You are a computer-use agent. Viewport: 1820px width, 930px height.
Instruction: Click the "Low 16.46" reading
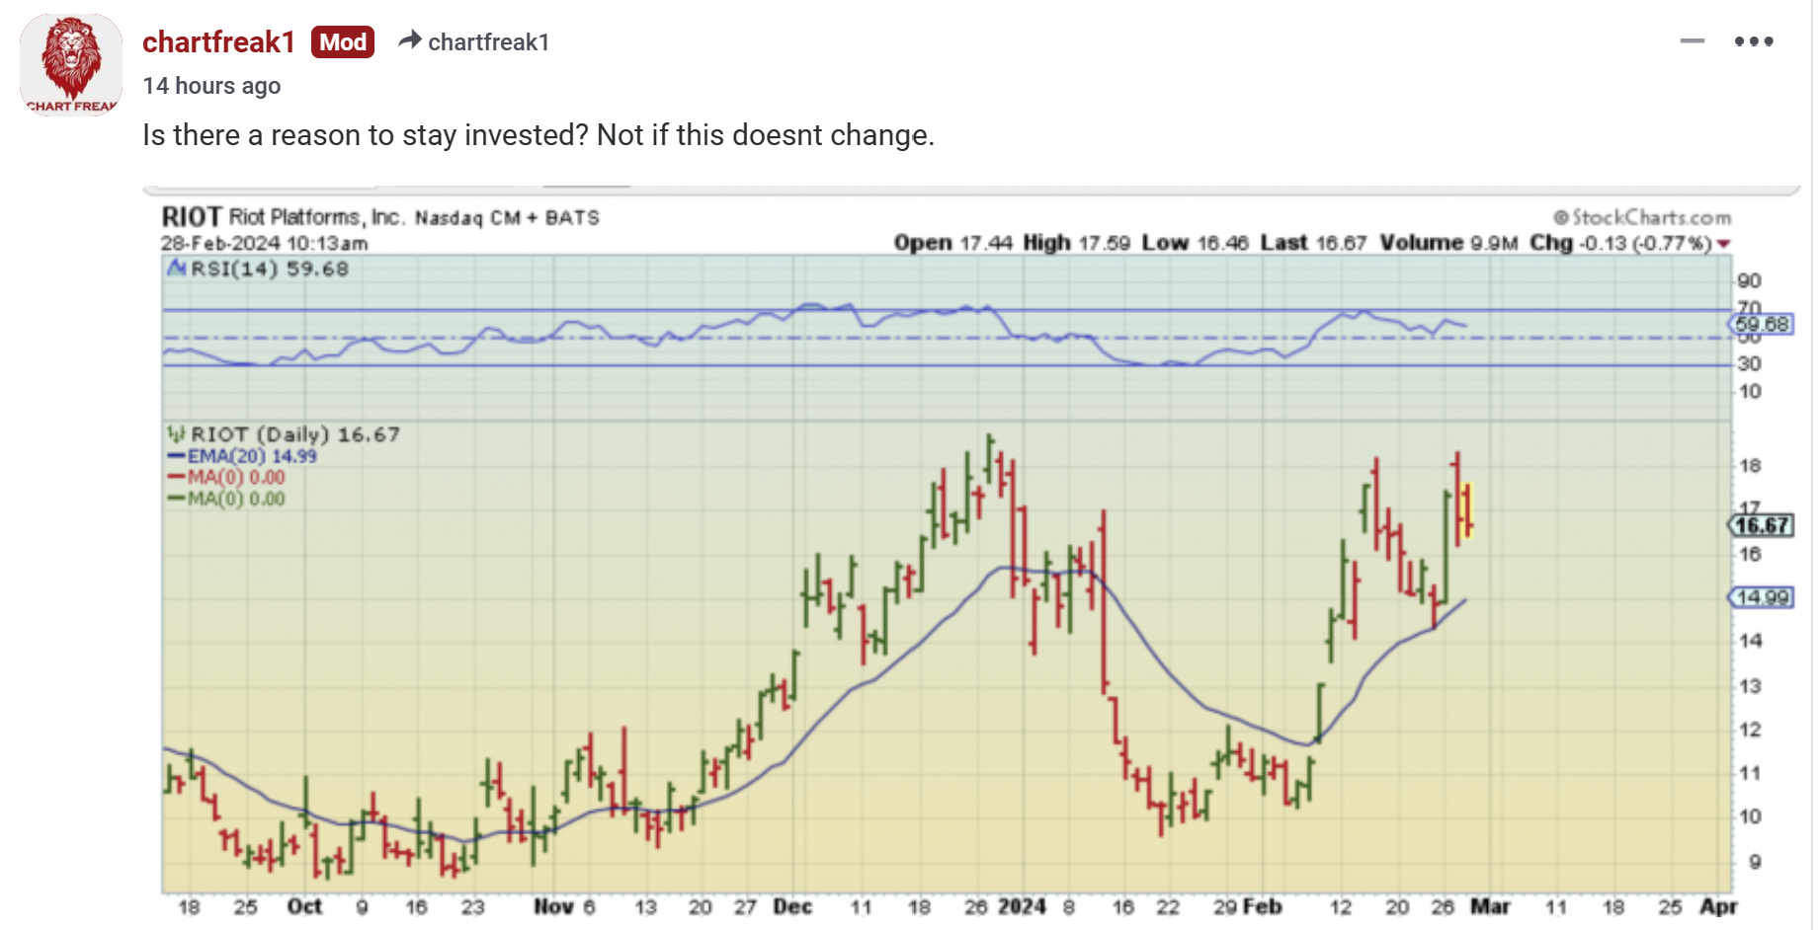pos(1196,243)
